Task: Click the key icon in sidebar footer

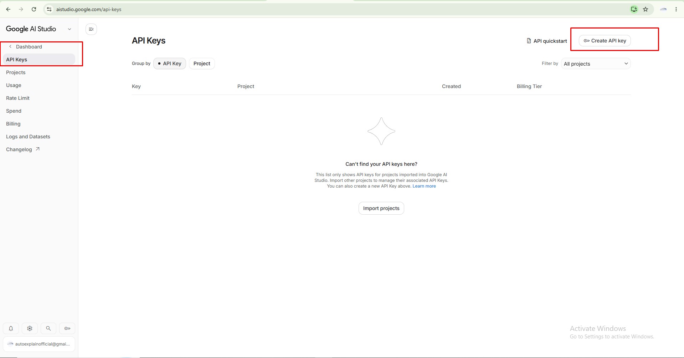Action: [x=67, y=328]
